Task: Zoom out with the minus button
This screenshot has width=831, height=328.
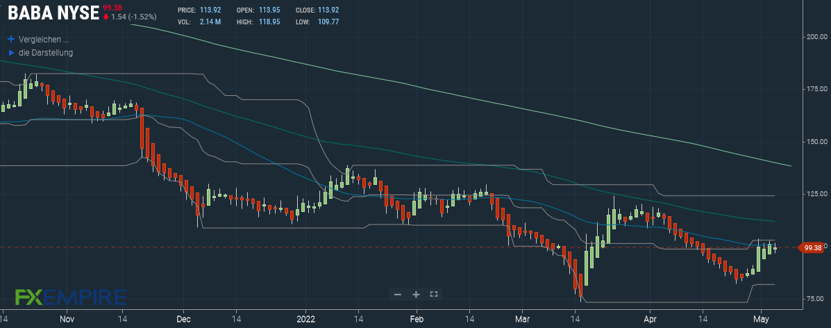Action: pos(398,294)
